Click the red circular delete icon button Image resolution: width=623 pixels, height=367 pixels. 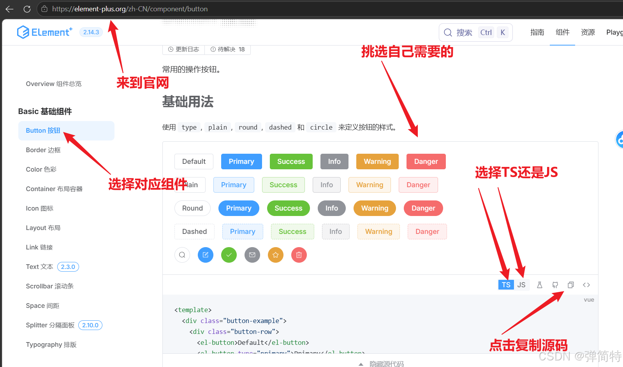(x=299, y=255)
